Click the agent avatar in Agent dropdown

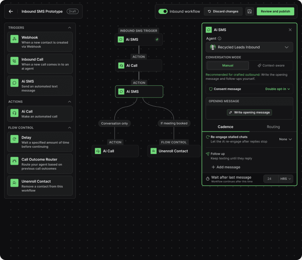213,47
